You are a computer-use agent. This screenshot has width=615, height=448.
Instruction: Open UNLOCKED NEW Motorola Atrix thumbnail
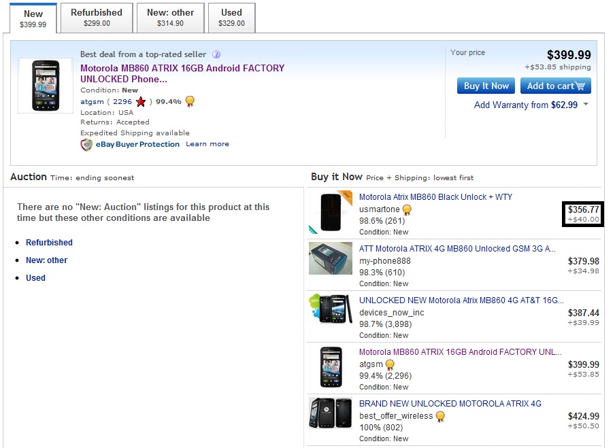(330, 309)
